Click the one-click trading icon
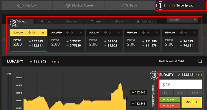The width and height of the screenshot is (207, 110). [x=200, y=61]
